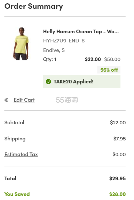The width and height of the screenshot is (134, 200).
Task: Open the Shipping details link
Action: click(x=15, y=139)
